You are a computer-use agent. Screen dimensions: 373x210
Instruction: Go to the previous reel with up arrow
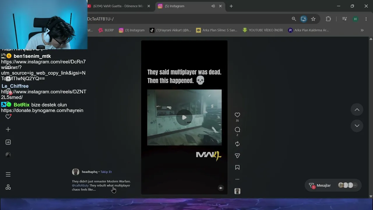[357, 110]
